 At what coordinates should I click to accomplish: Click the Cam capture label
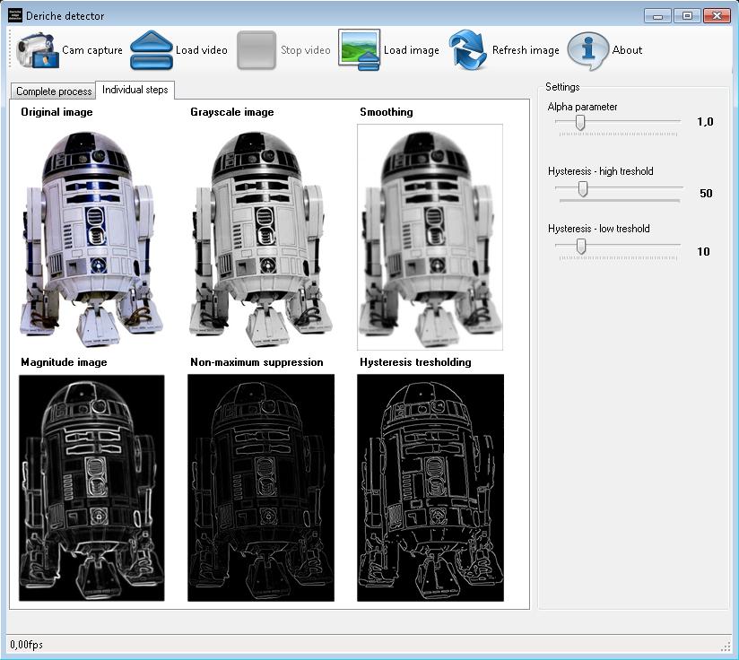[91, 50]
